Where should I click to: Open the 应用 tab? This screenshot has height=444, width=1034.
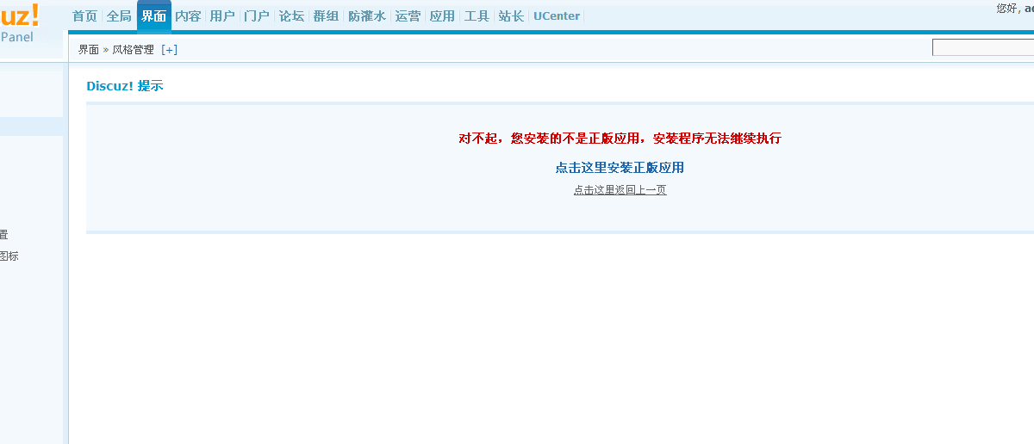442,16
